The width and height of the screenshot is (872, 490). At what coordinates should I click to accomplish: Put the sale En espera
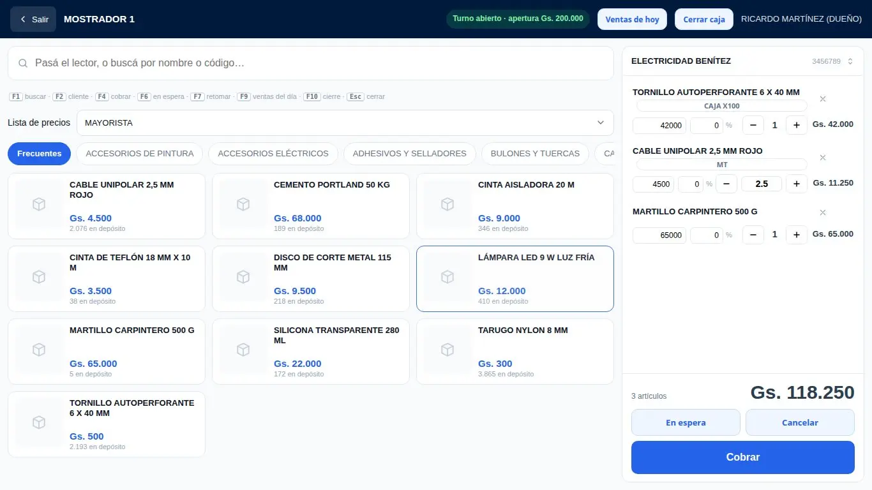pos(686,422)
